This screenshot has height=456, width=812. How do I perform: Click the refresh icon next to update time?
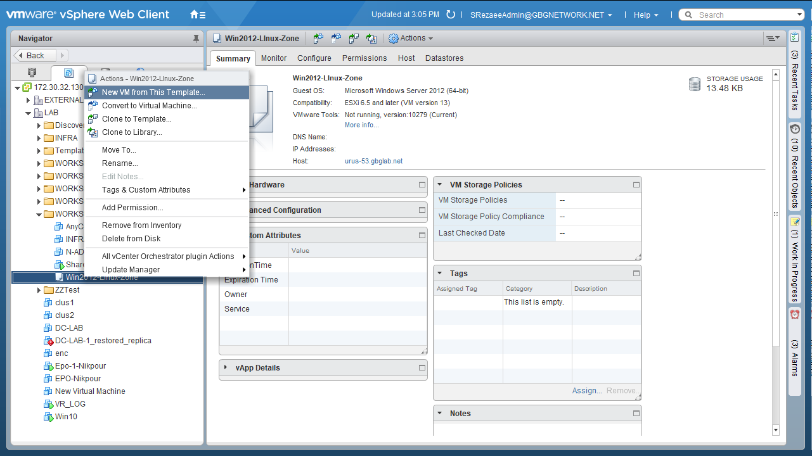451,15
